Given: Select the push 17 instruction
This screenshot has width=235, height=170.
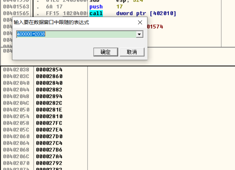Looking at the screenshot, I should (x=106, y=7).
